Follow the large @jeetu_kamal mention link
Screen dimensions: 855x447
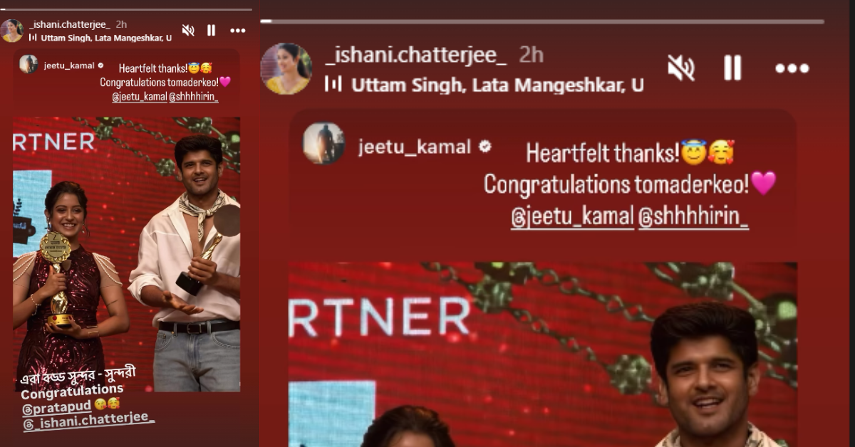572,218
